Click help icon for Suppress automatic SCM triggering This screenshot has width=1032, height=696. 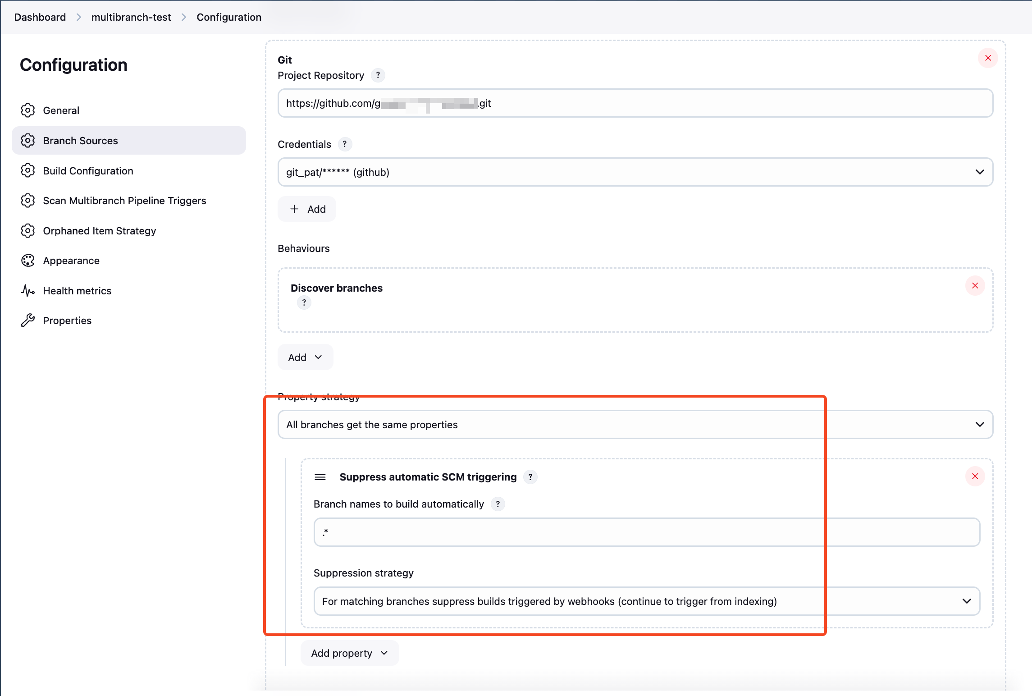click(x=530, y=477)
